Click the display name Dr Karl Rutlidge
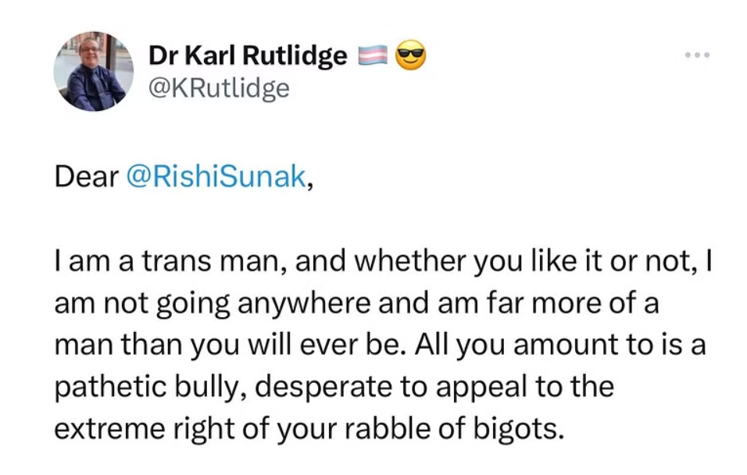 pyautogui.click(x=248, y=55)
